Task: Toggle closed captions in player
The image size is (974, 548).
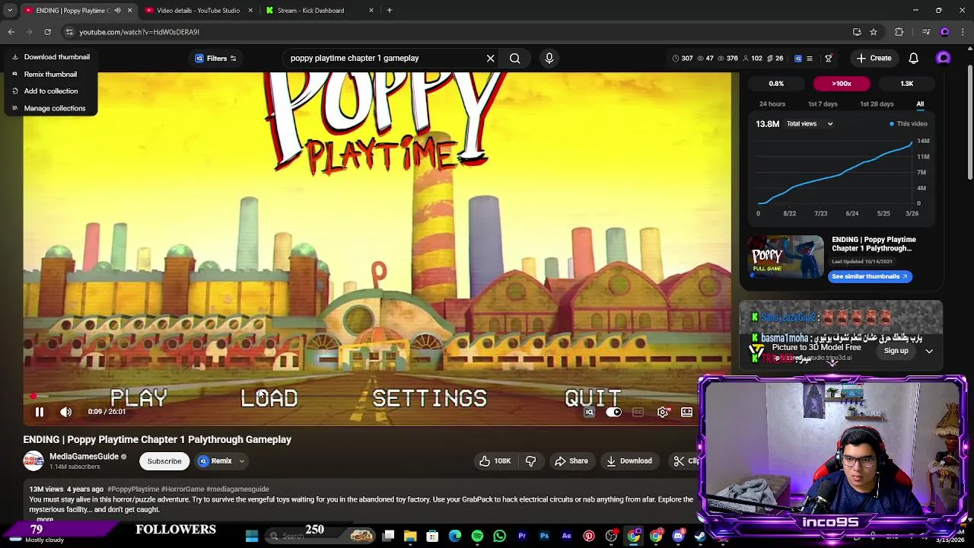Action: coord(638,412)
